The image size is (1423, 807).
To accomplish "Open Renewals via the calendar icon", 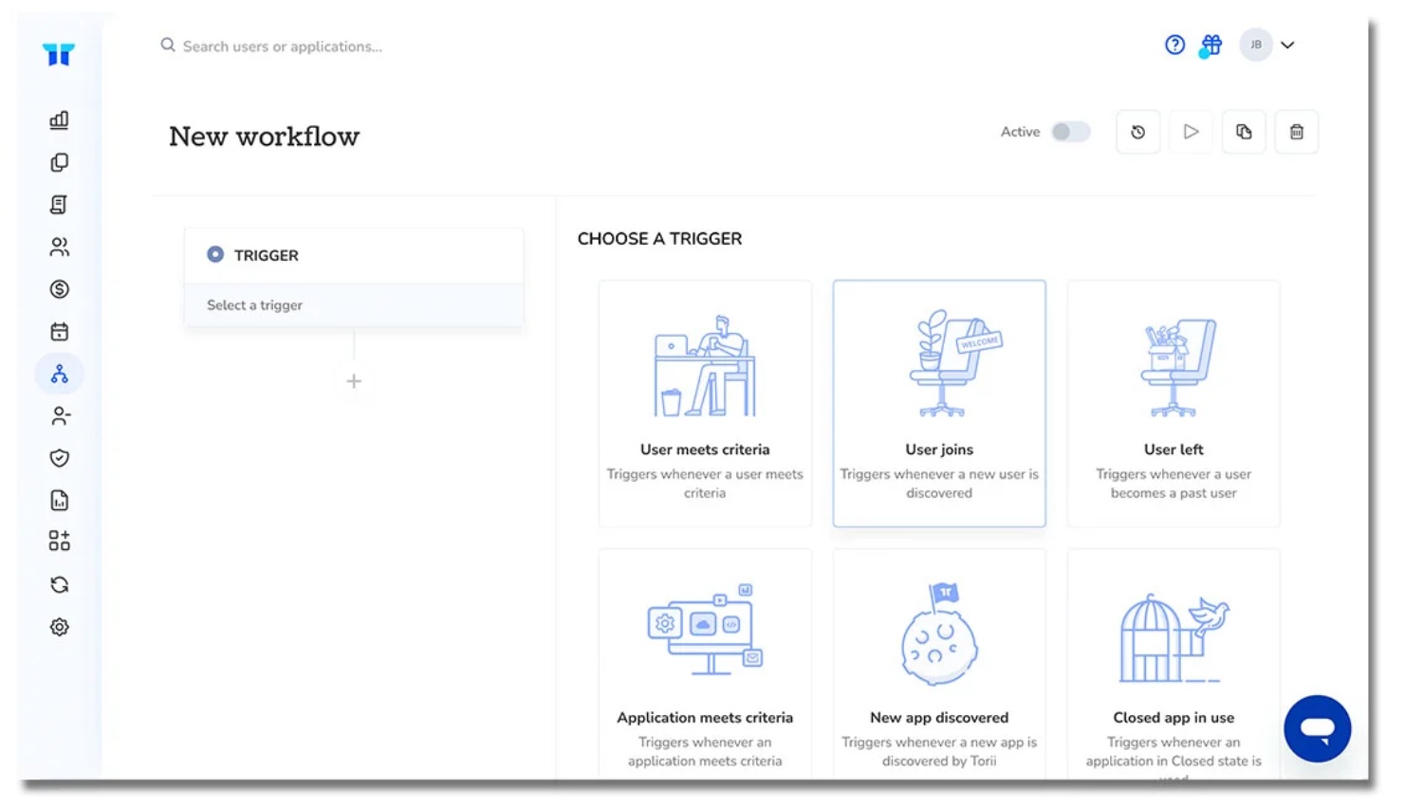I will pyautogui.click(x=59, y=330).
